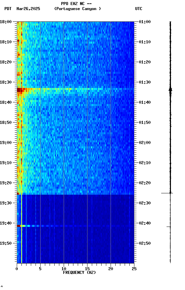Click the '01:50' UTC time label
This screenshot has width=185, height=290.
pyautogui.click(x=145, y=123)
